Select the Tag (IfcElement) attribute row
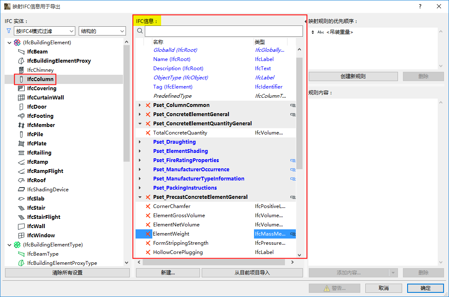The width and height of the screenshot is (449, 297). tap(216, 86)
